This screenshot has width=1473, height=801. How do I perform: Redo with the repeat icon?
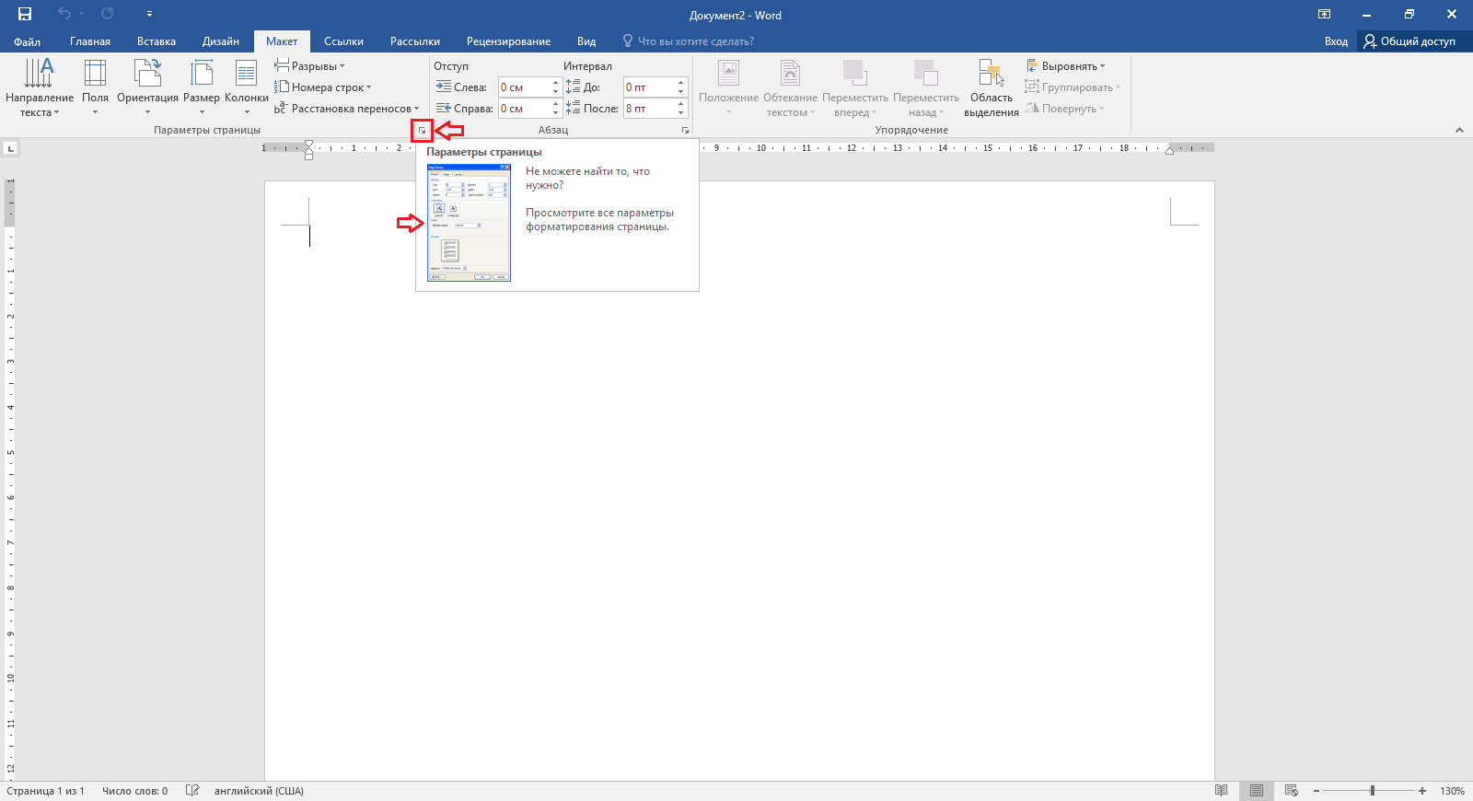[x=108, y=14]
